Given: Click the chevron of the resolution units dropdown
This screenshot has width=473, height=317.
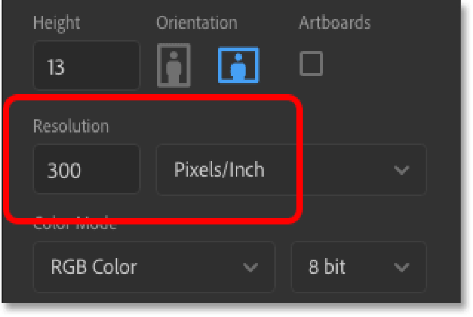Looking at the screenshot, I should point(402,170).
